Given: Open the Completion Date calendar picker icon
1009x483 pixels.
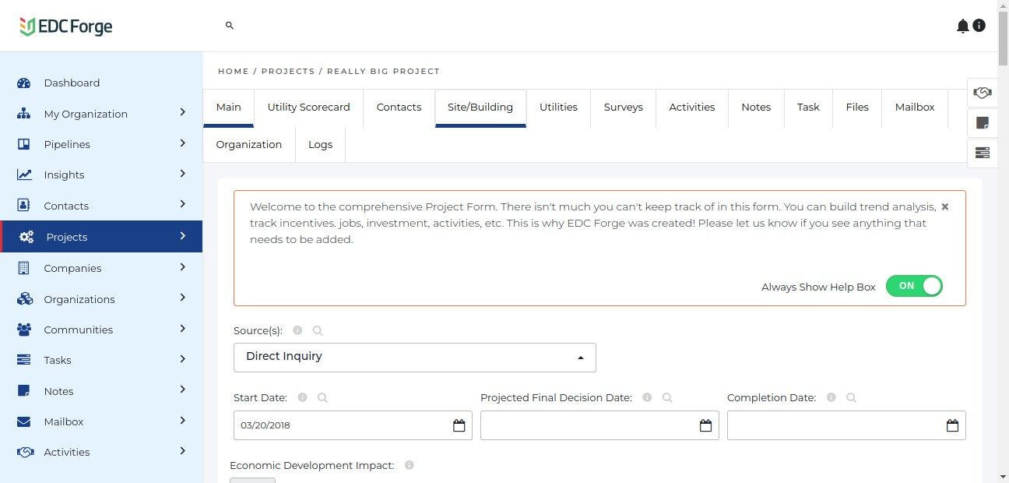Looking at the screenshot, I should [952, 425].
